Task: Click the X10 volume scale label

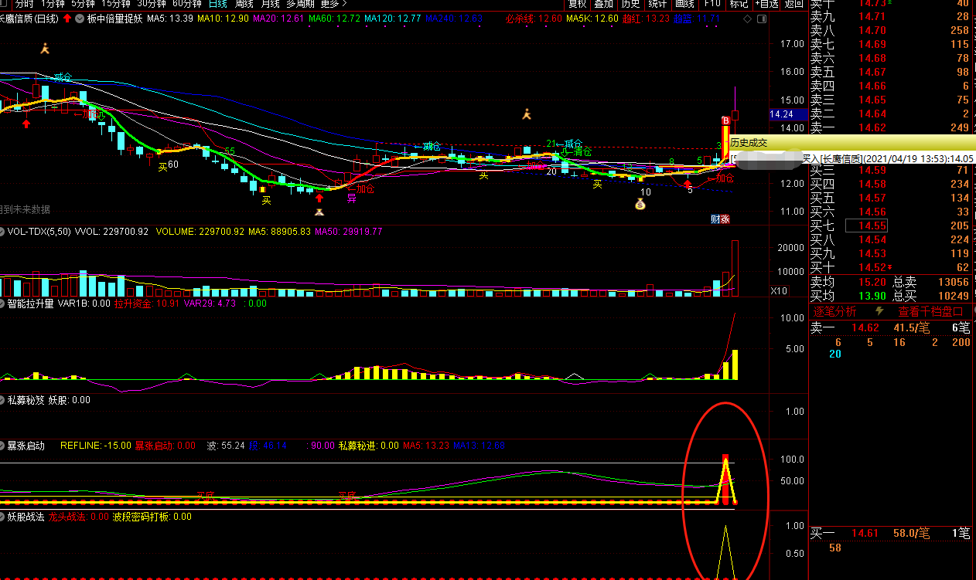Action: coord(780,291)
